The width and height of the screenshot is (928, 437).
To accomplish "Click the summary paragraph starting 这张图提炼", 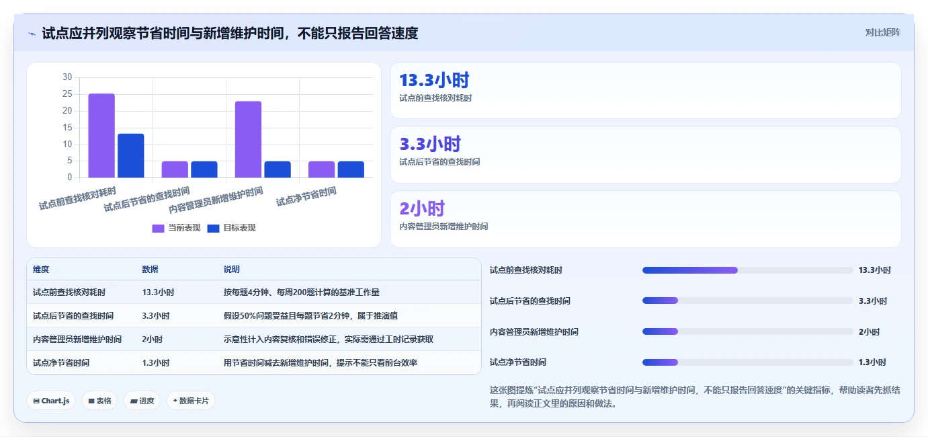I will coord(695,397).
